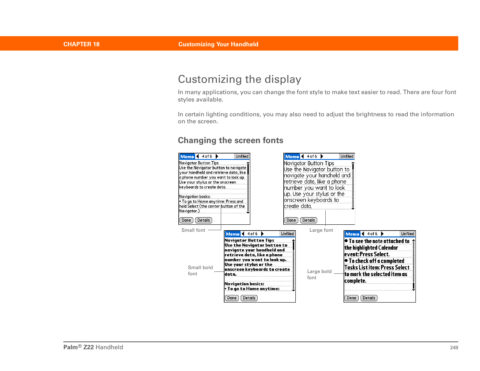Click 'Changing the screen fonts' heading

[x=230, y=140]
